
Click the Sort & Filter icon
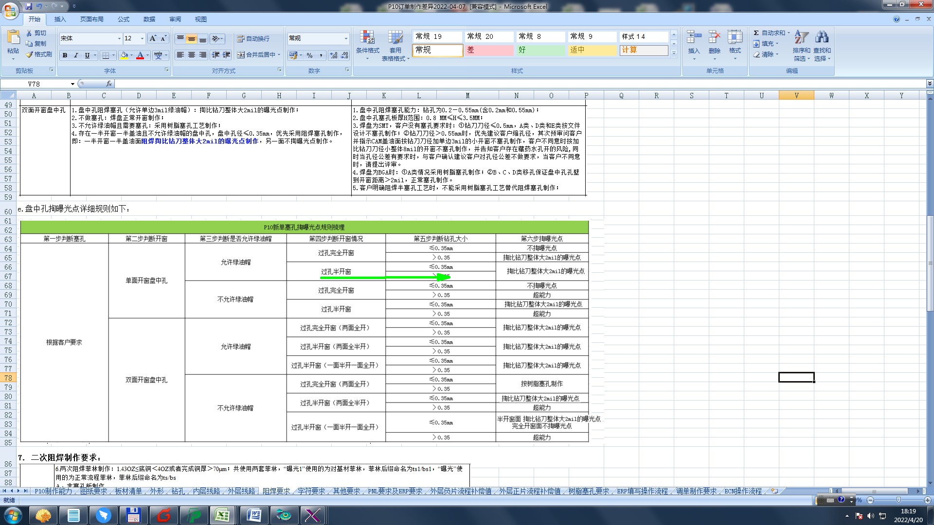tap(801, 37)
